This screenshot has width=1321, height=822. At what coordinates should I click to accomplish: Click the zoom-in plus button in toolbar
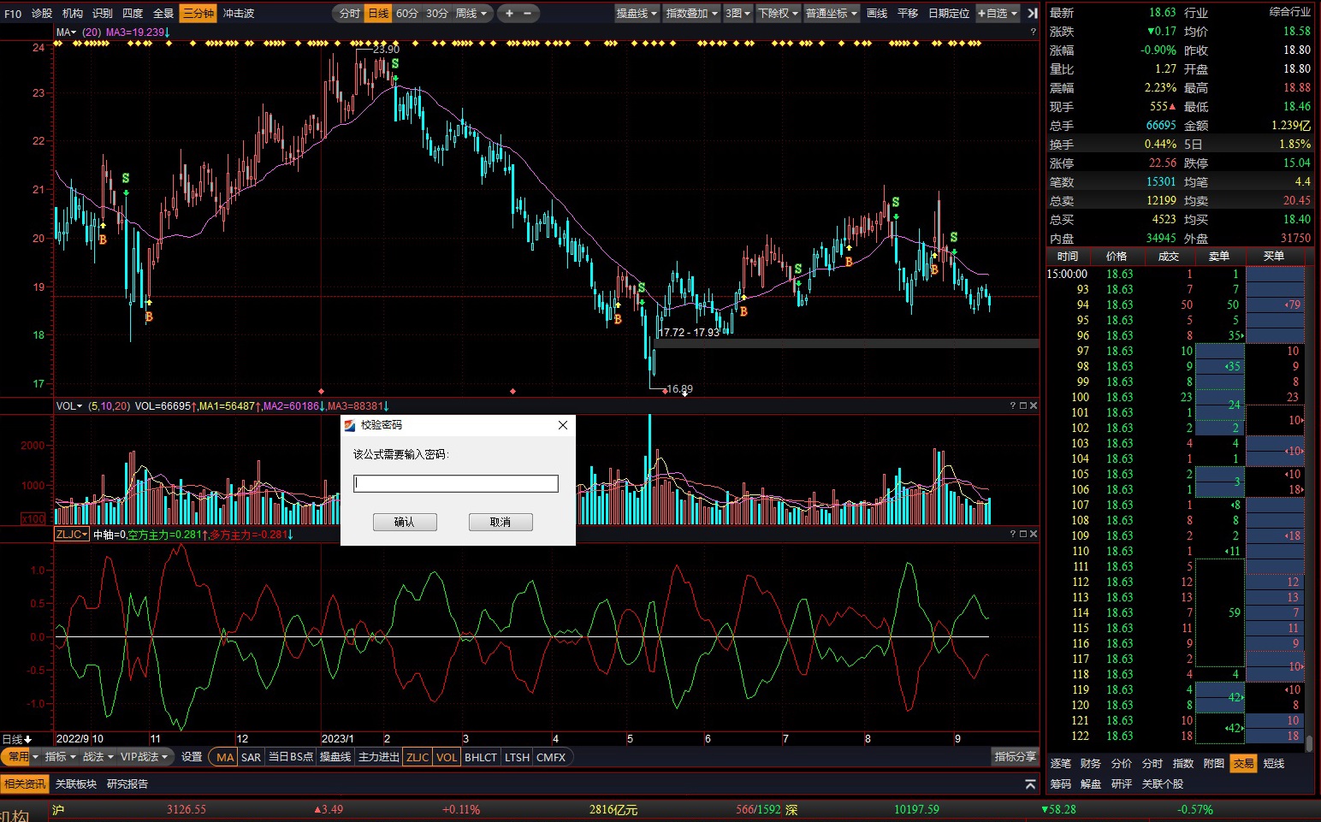tap(509, 13)
